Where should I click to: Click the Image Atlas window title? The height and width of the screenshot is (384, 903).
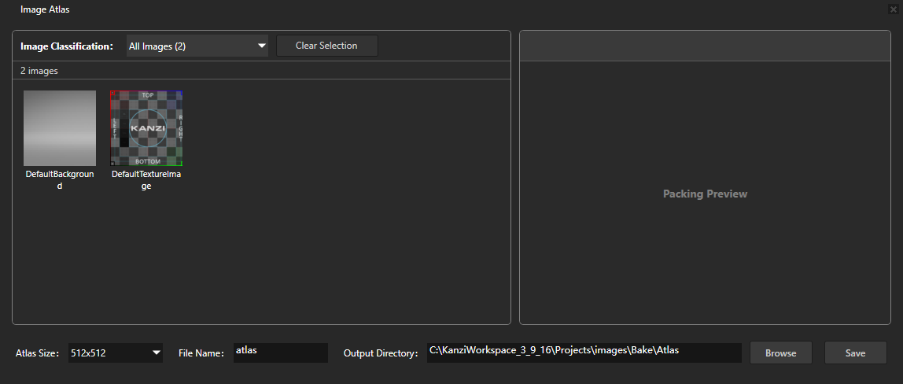click(45, 9)
